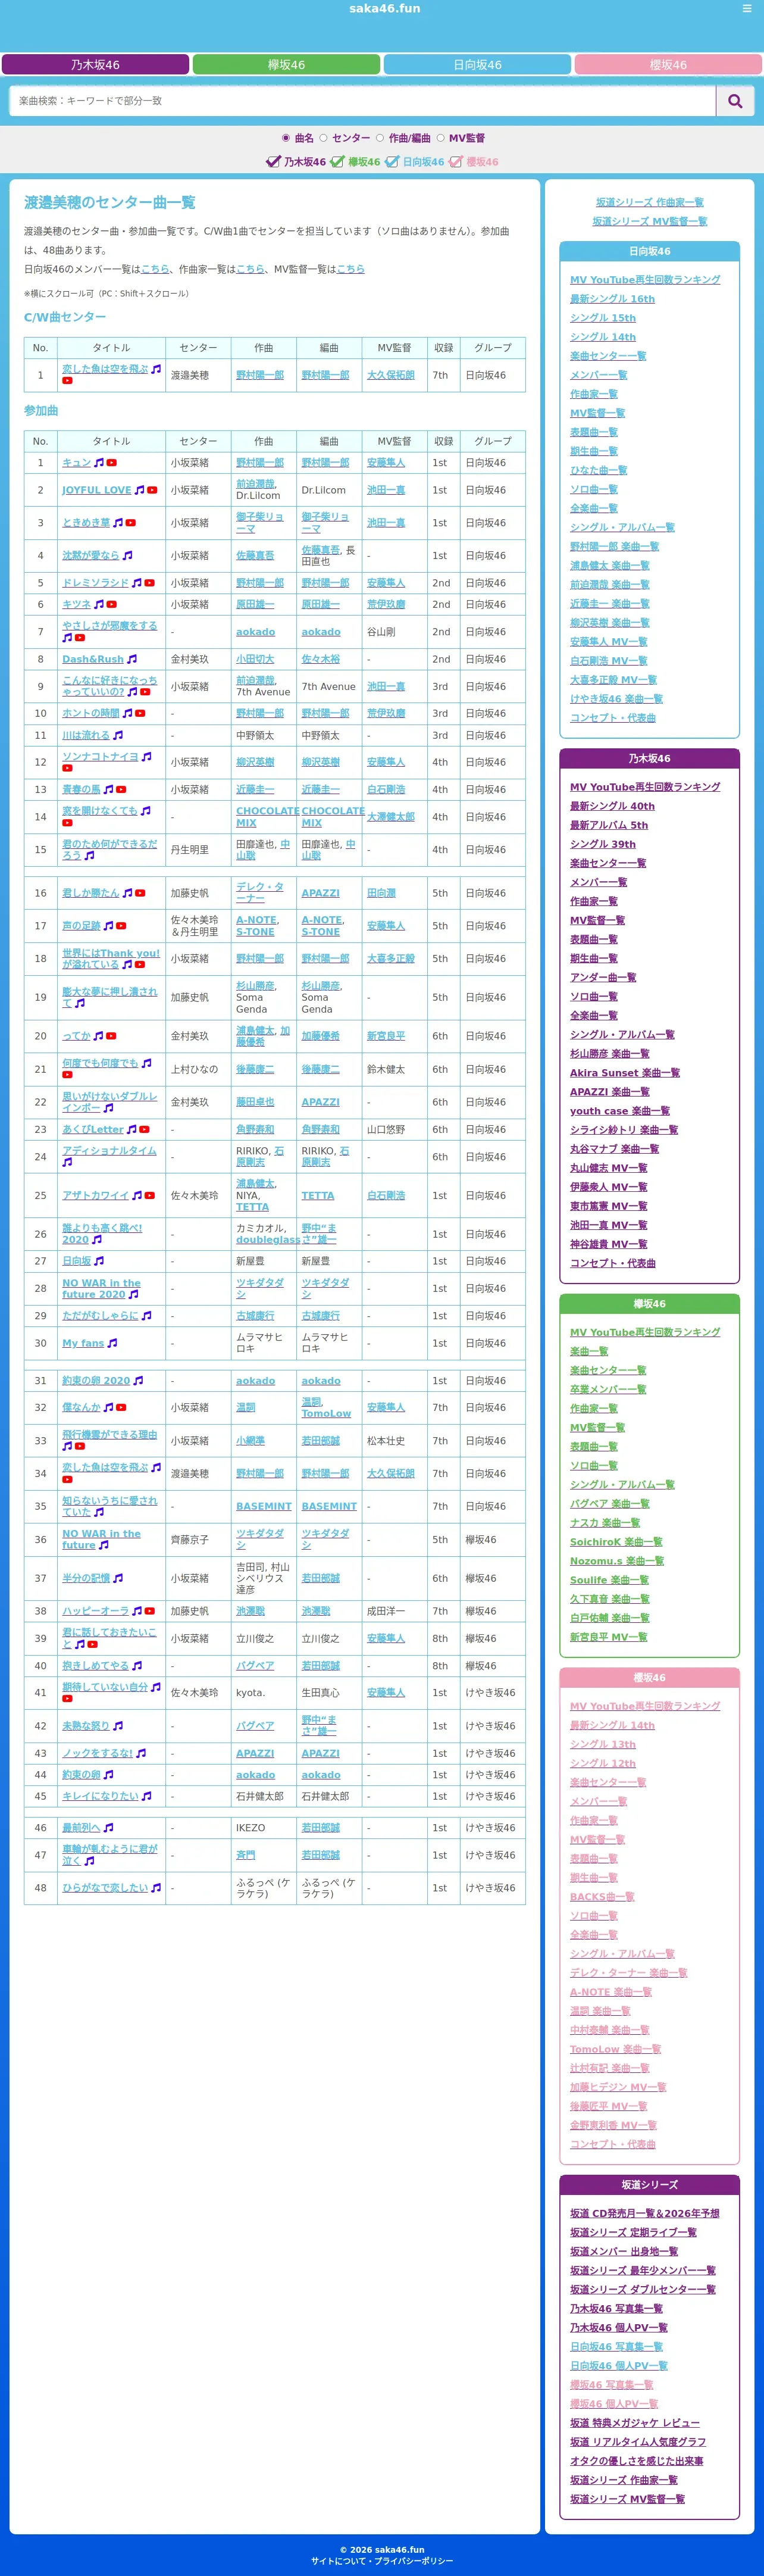
Task: Toggle the 櫻坂46 filter checkbox
Action: pos(456,161)
